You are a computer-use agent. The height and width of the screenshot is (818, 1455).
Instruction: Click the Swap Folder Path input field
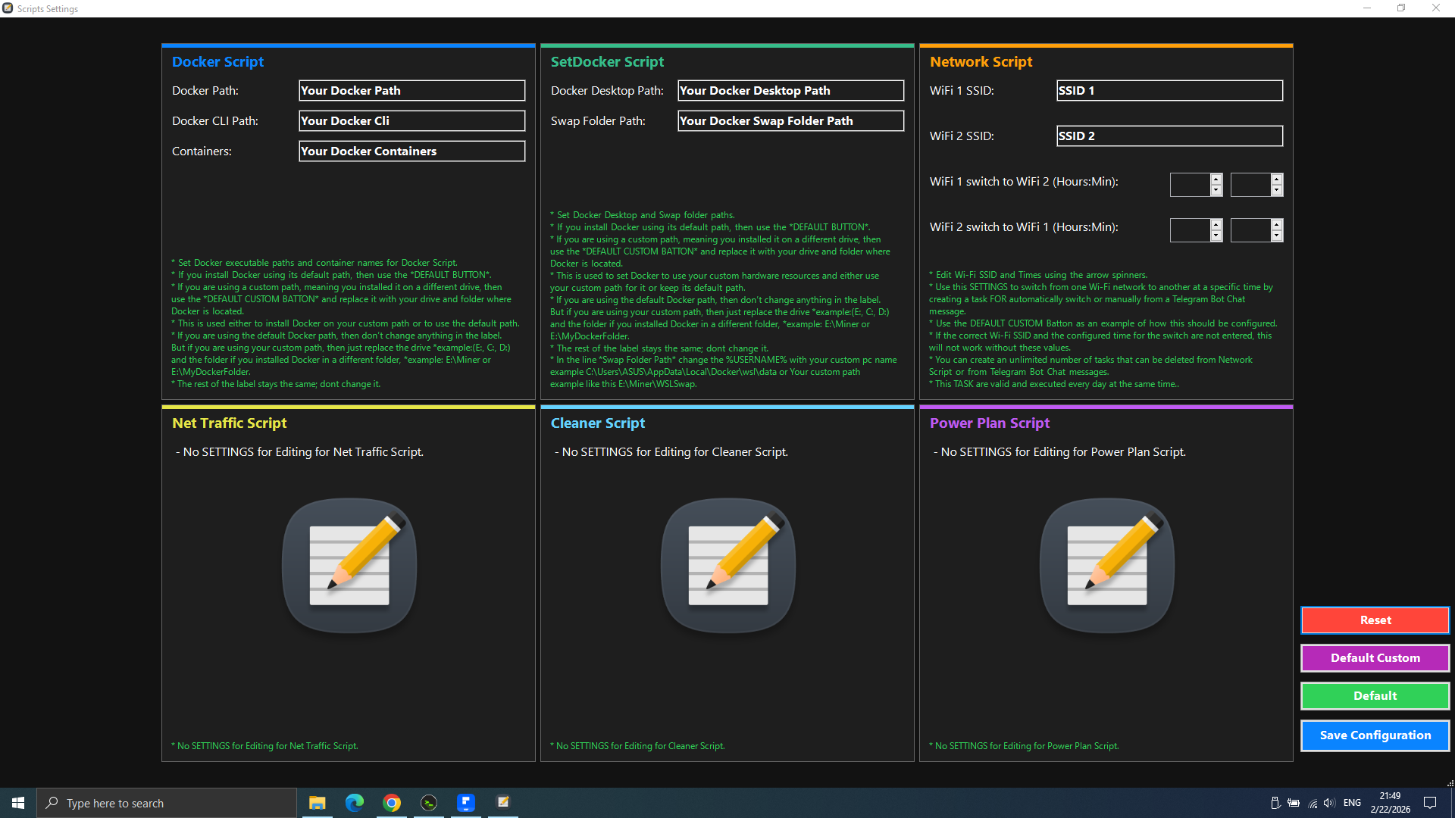(x=790, y=121)
